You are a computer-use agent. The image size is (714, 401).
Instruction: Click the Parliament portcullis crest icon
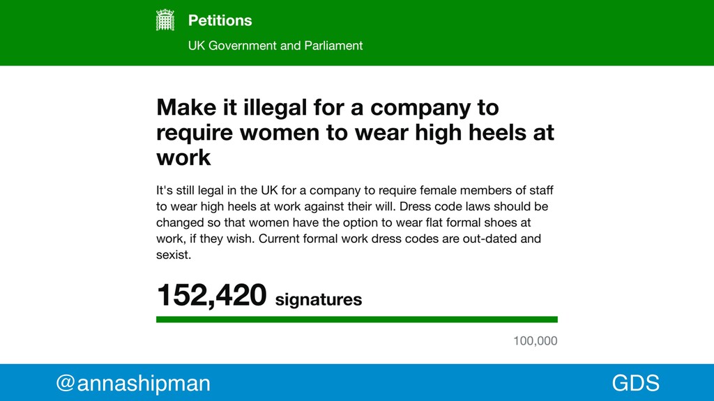[x=165, y=20]
